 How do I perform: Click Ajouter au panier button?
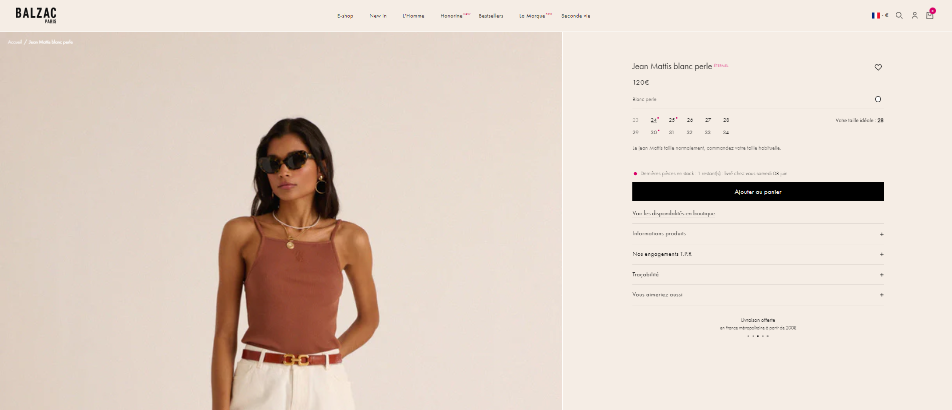click(758, 192)
